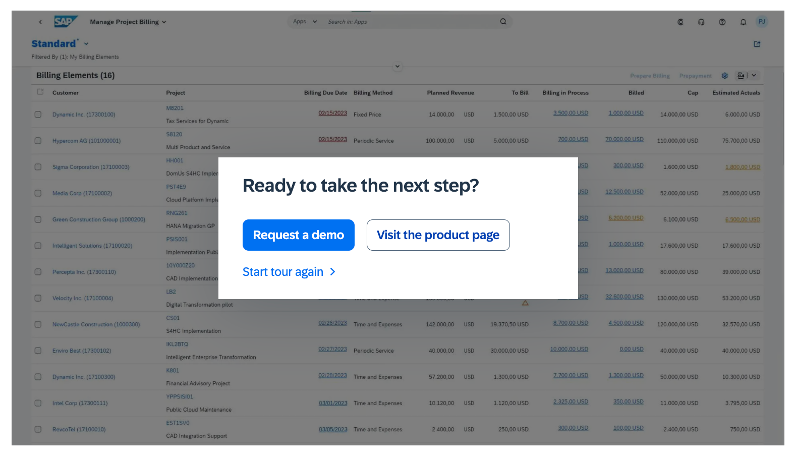Click the search magnifier icon
Screen dimensions: 796x458
[503, 22]
